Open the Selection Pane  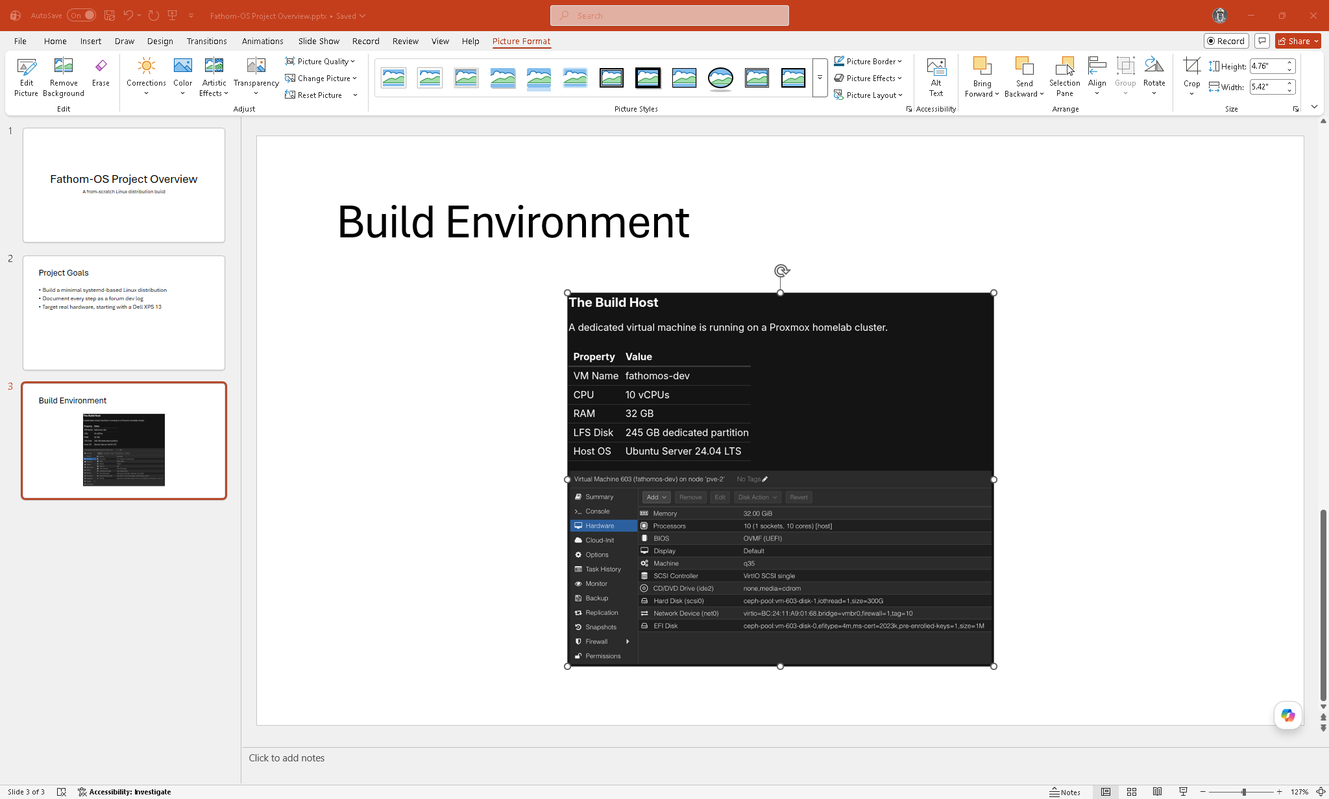1064,77
